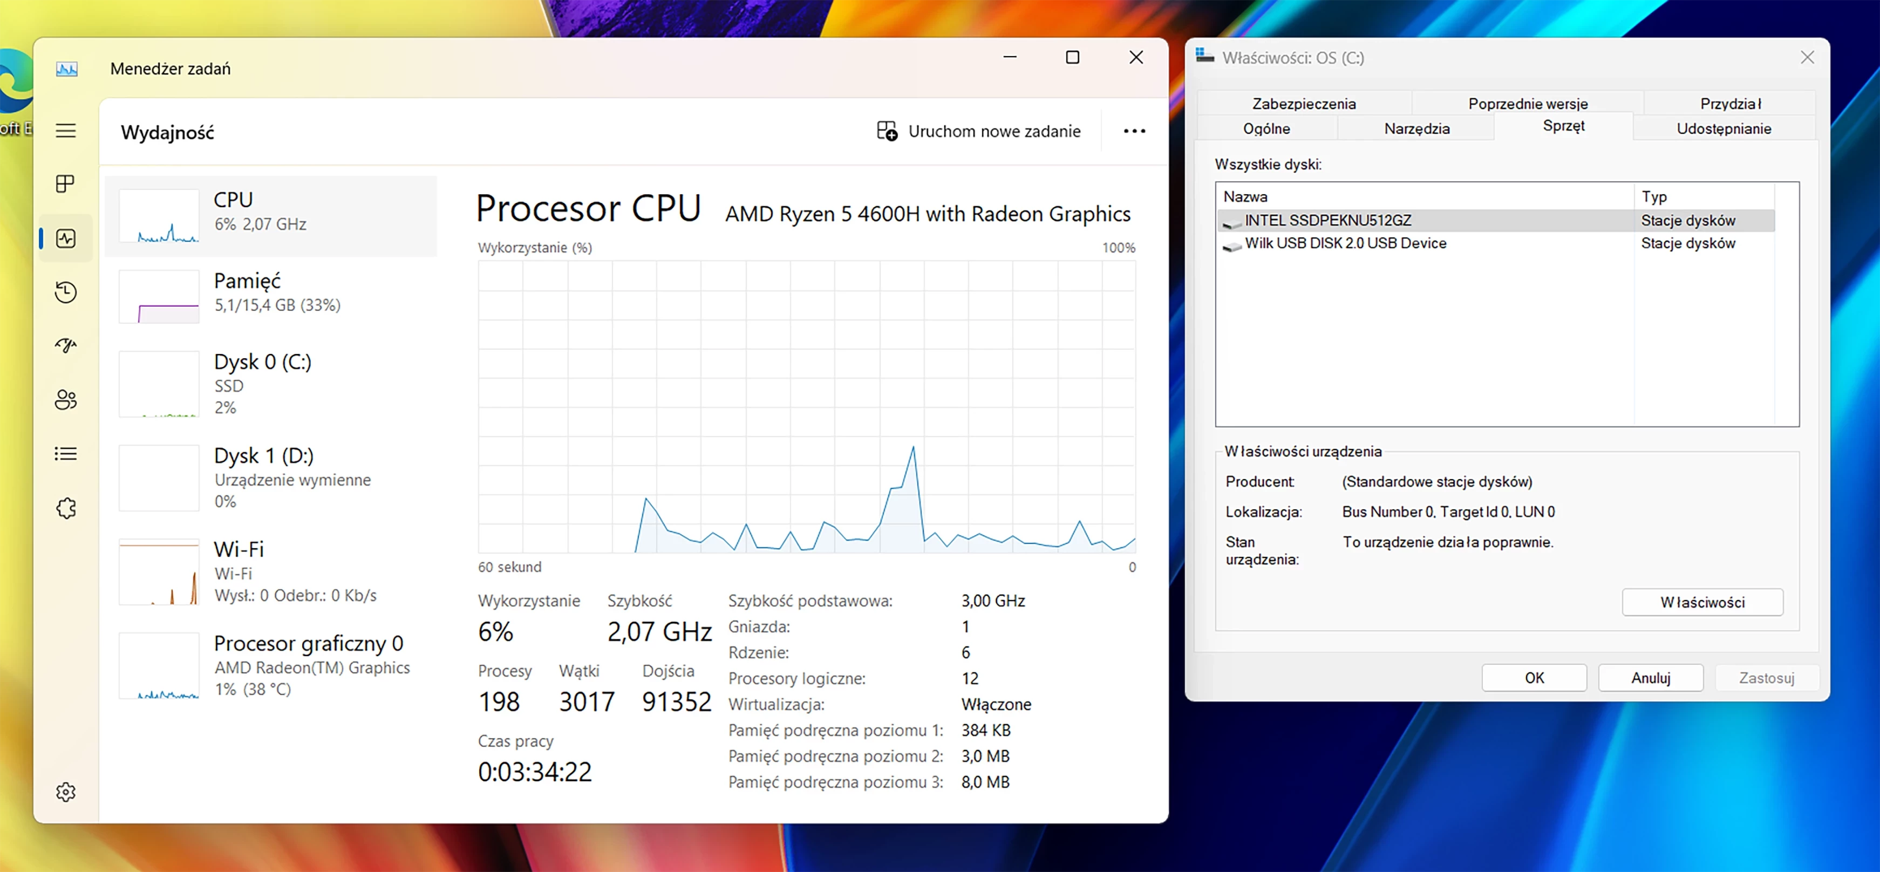1880x872 pixels.
Task: Open the hamburger navigation menu
Action: [x=66, y=131]
